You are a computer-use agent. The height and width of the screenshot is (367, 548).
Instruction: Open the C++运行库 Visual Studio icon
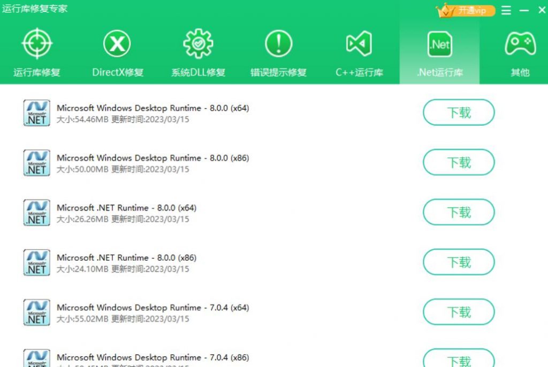point(359,44)
